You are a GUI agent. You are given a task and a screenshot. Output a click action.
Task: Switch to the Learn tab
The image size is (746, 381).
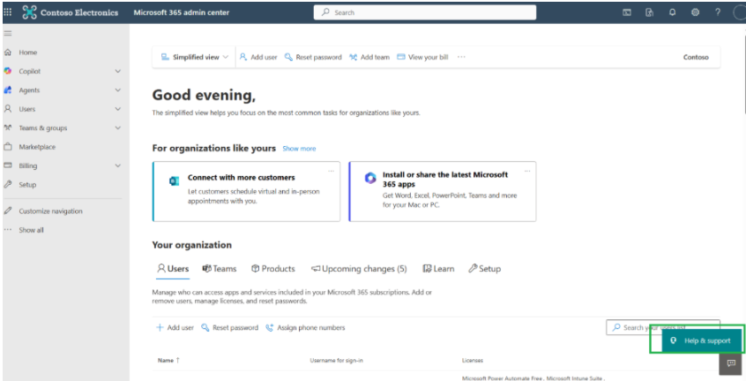point(438,269)
